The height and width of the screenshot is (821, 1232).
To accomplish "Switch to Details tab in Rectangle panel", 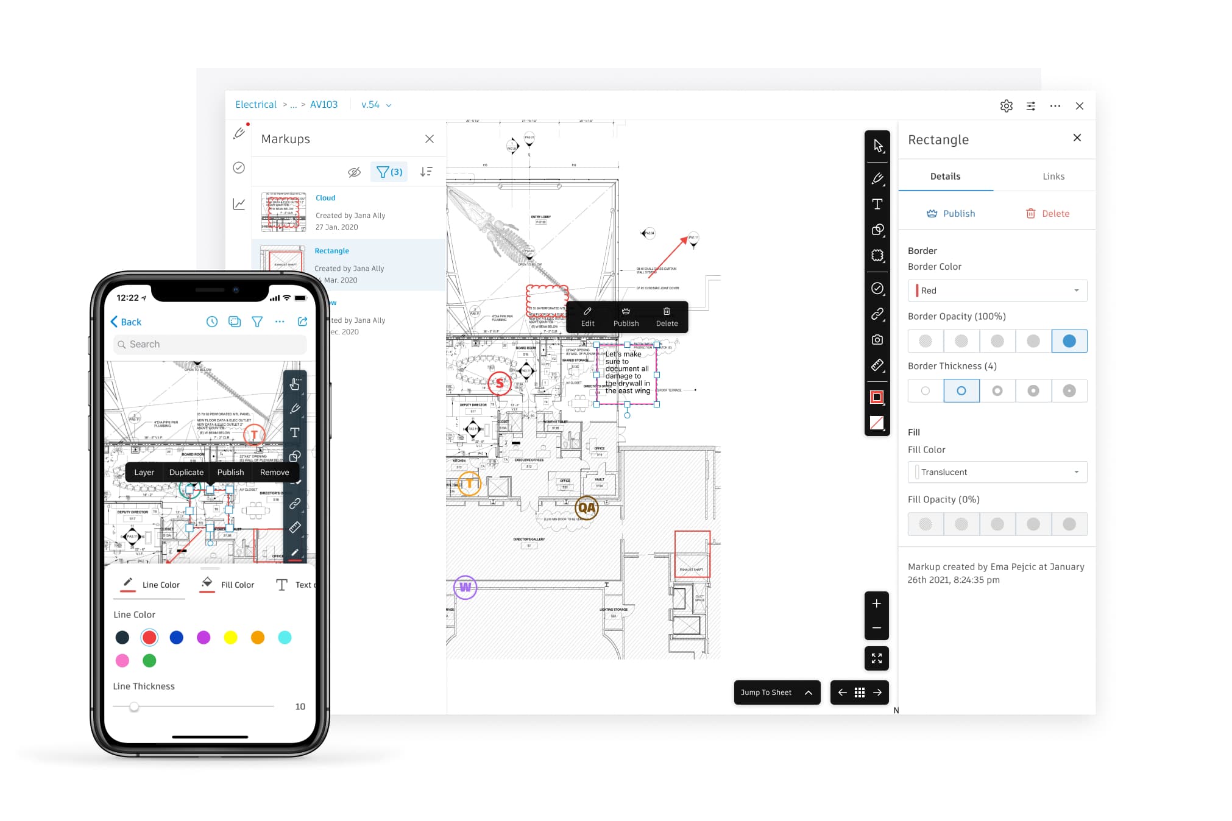I will coord(946,175).
